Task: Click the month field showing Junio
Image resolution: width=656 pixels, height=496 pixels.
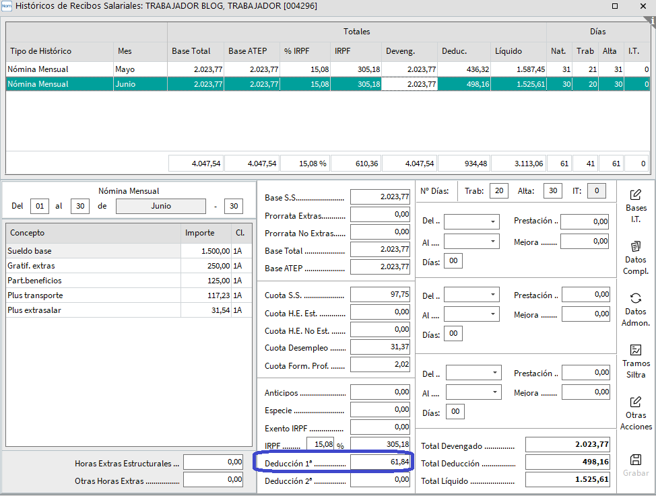Action: pos(161,206)
